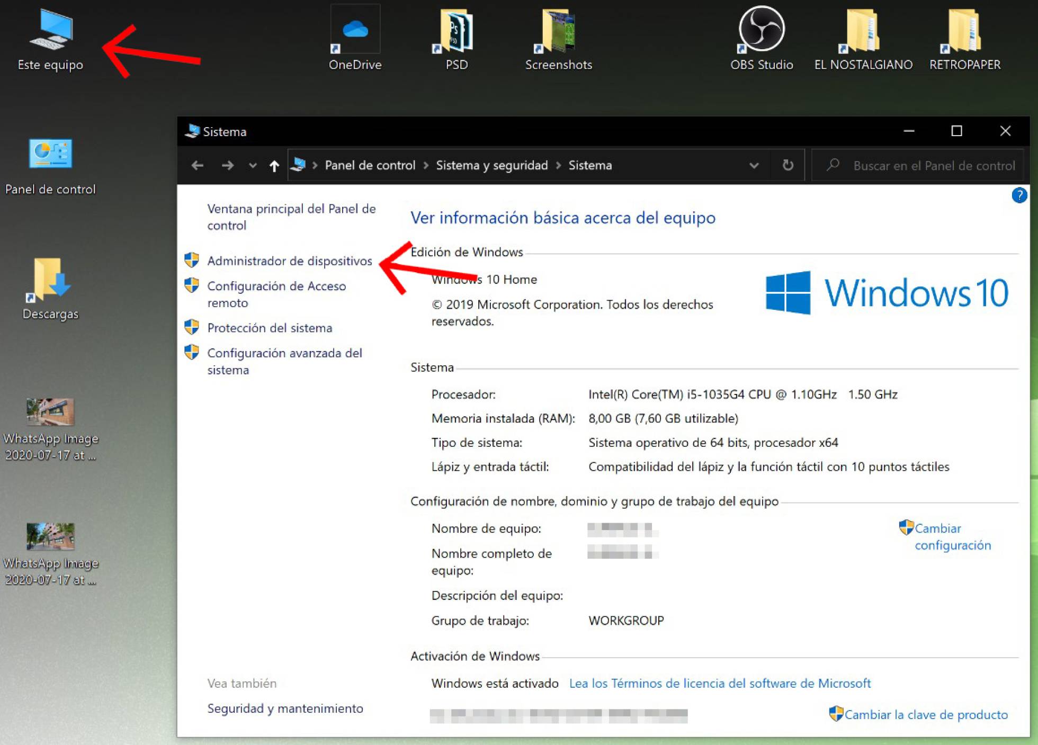Click Cambiar configuración link
The image size is (1038, 745).
click(x=952, y=536)
